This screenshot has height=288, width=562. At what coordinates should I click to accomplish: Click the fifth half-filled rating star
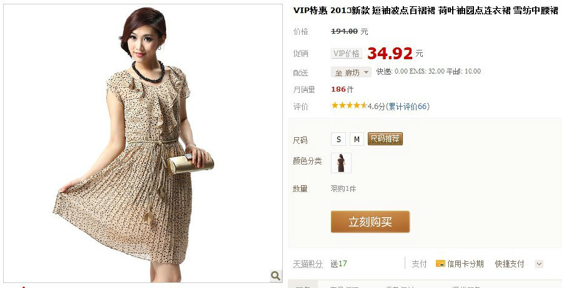(364, 105)
